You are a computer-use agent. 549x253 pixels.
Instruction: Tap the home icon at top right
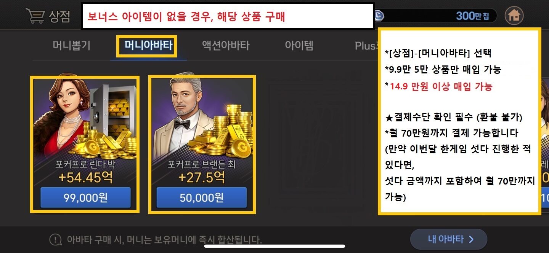pyautogui.click(x=514, y=16)
